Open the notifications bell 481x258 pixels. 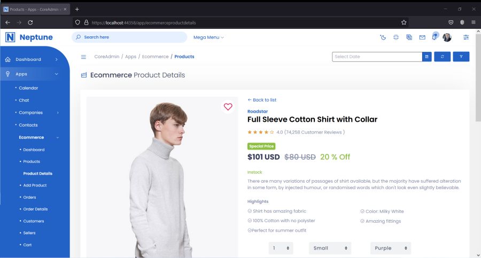point(435,37)
